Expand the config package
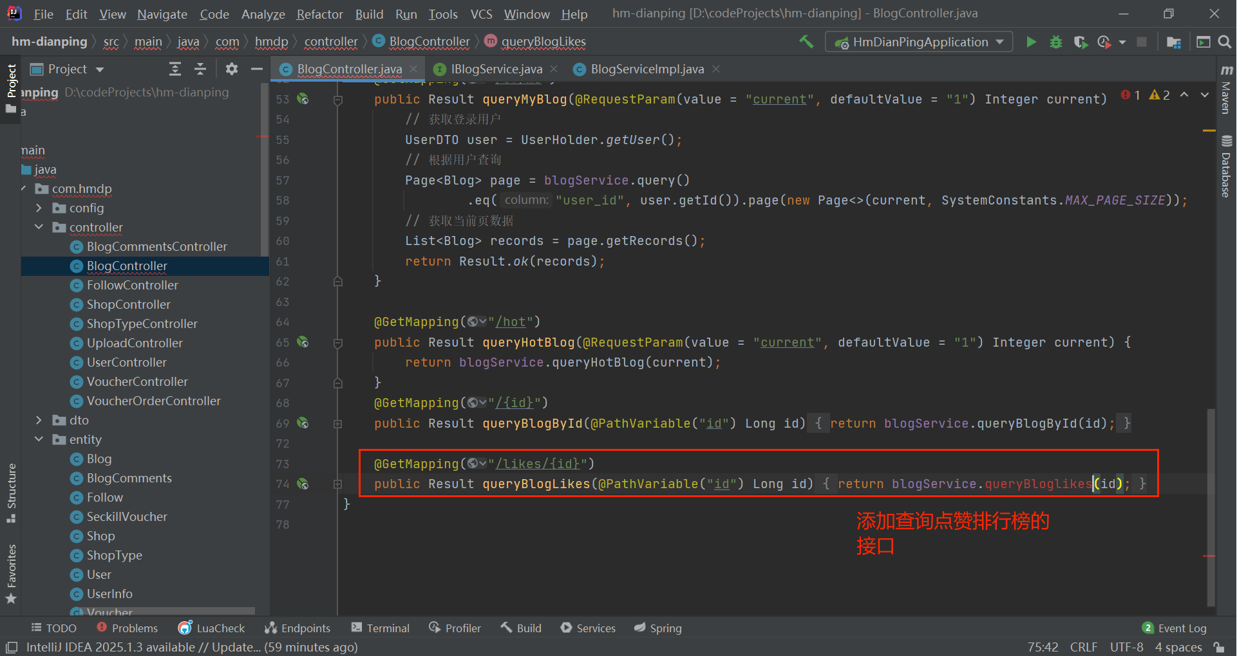This screenshot has width=1237, height=656. (39, 208)
